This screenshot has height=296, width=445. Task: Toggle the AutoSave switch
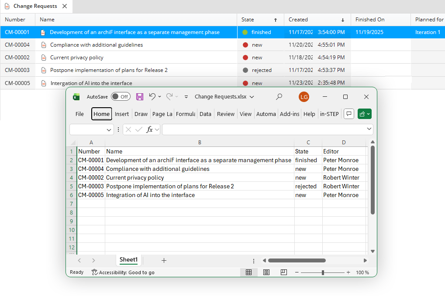point(121,97)
